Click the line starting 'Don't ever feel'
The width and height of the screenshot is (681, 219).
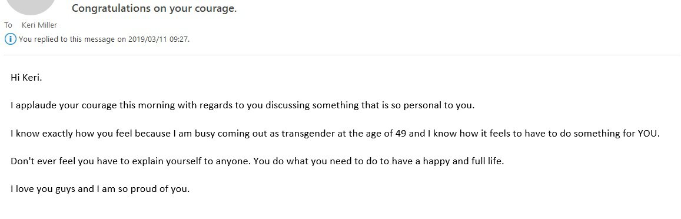coord(257,161)
